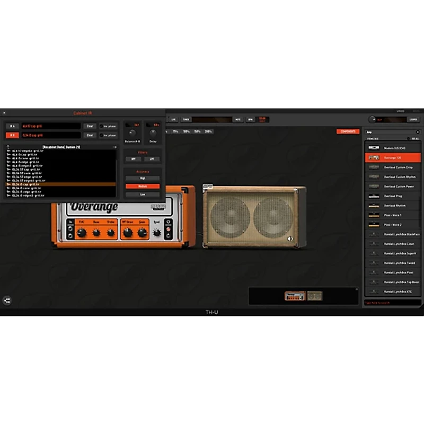Open the TUNER from the top toolbar

pyautogui.click(x=185, y=118)
